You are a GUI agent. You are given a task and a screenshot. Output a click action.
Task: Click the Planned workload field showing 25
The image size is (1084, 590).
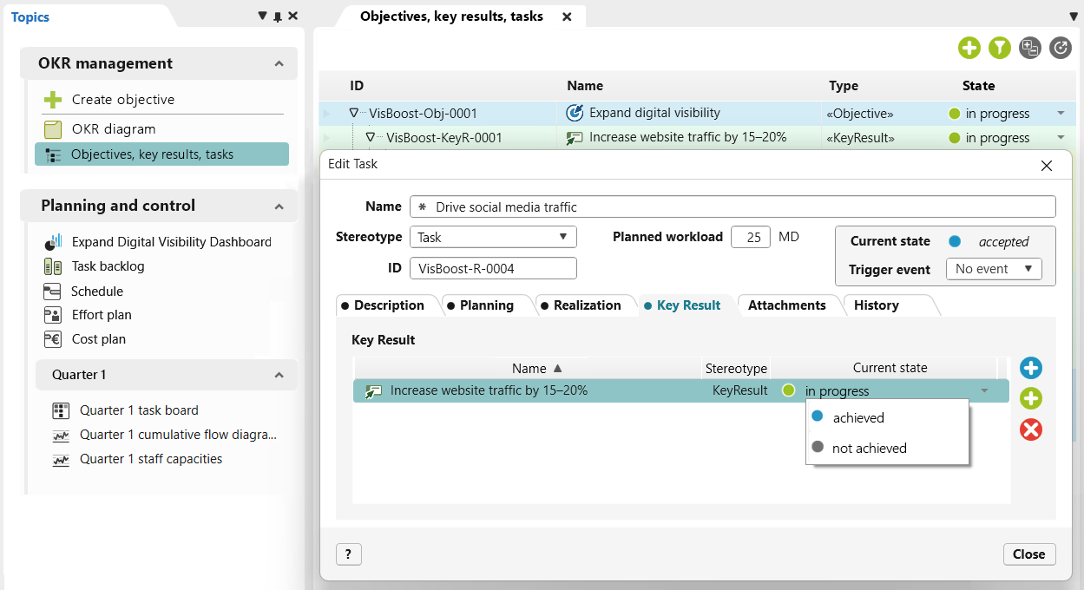751,237
